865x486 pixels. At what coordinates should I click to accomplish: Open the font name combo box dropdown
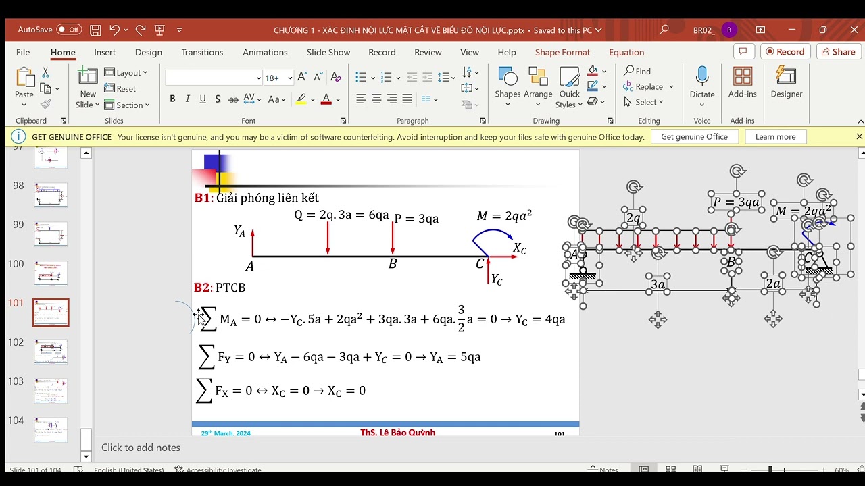(x=258, y=78)
